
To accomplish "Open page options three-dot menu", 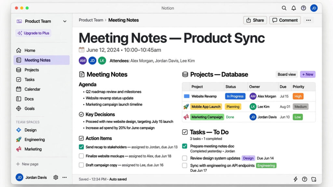I will (308, 20).
